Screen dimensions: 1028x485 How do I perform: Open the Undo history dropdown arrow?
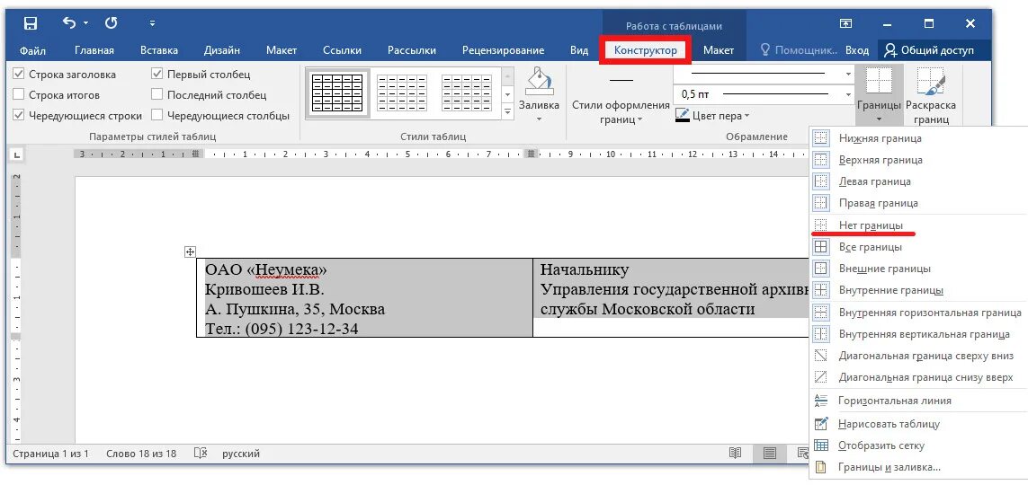pyautogui.click(x=85, y=24)
